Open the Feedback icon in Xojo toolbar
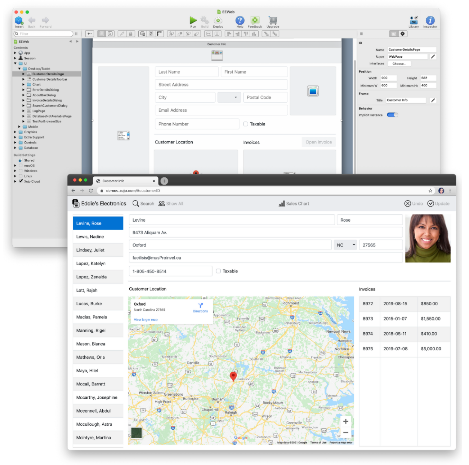 255,20
